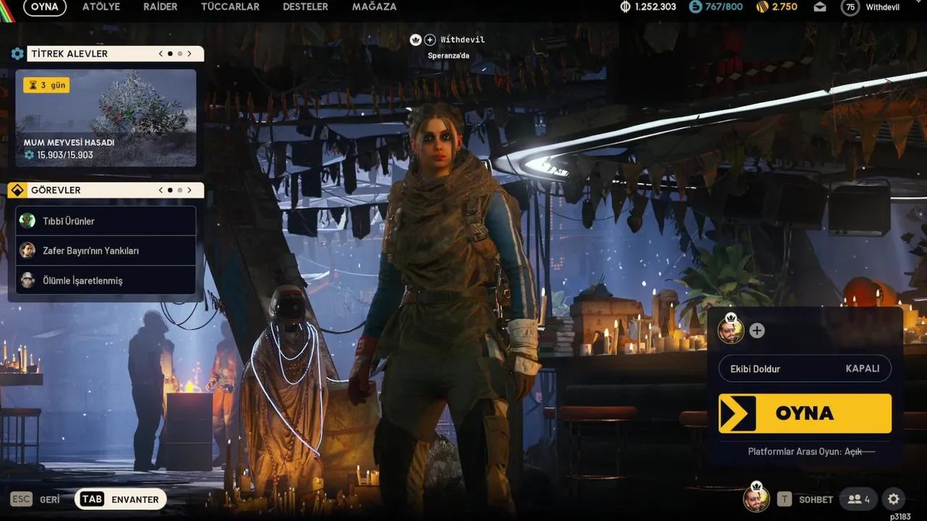Select first page dot in Görevler
The image size is (927, 521).
coord(170,190)
